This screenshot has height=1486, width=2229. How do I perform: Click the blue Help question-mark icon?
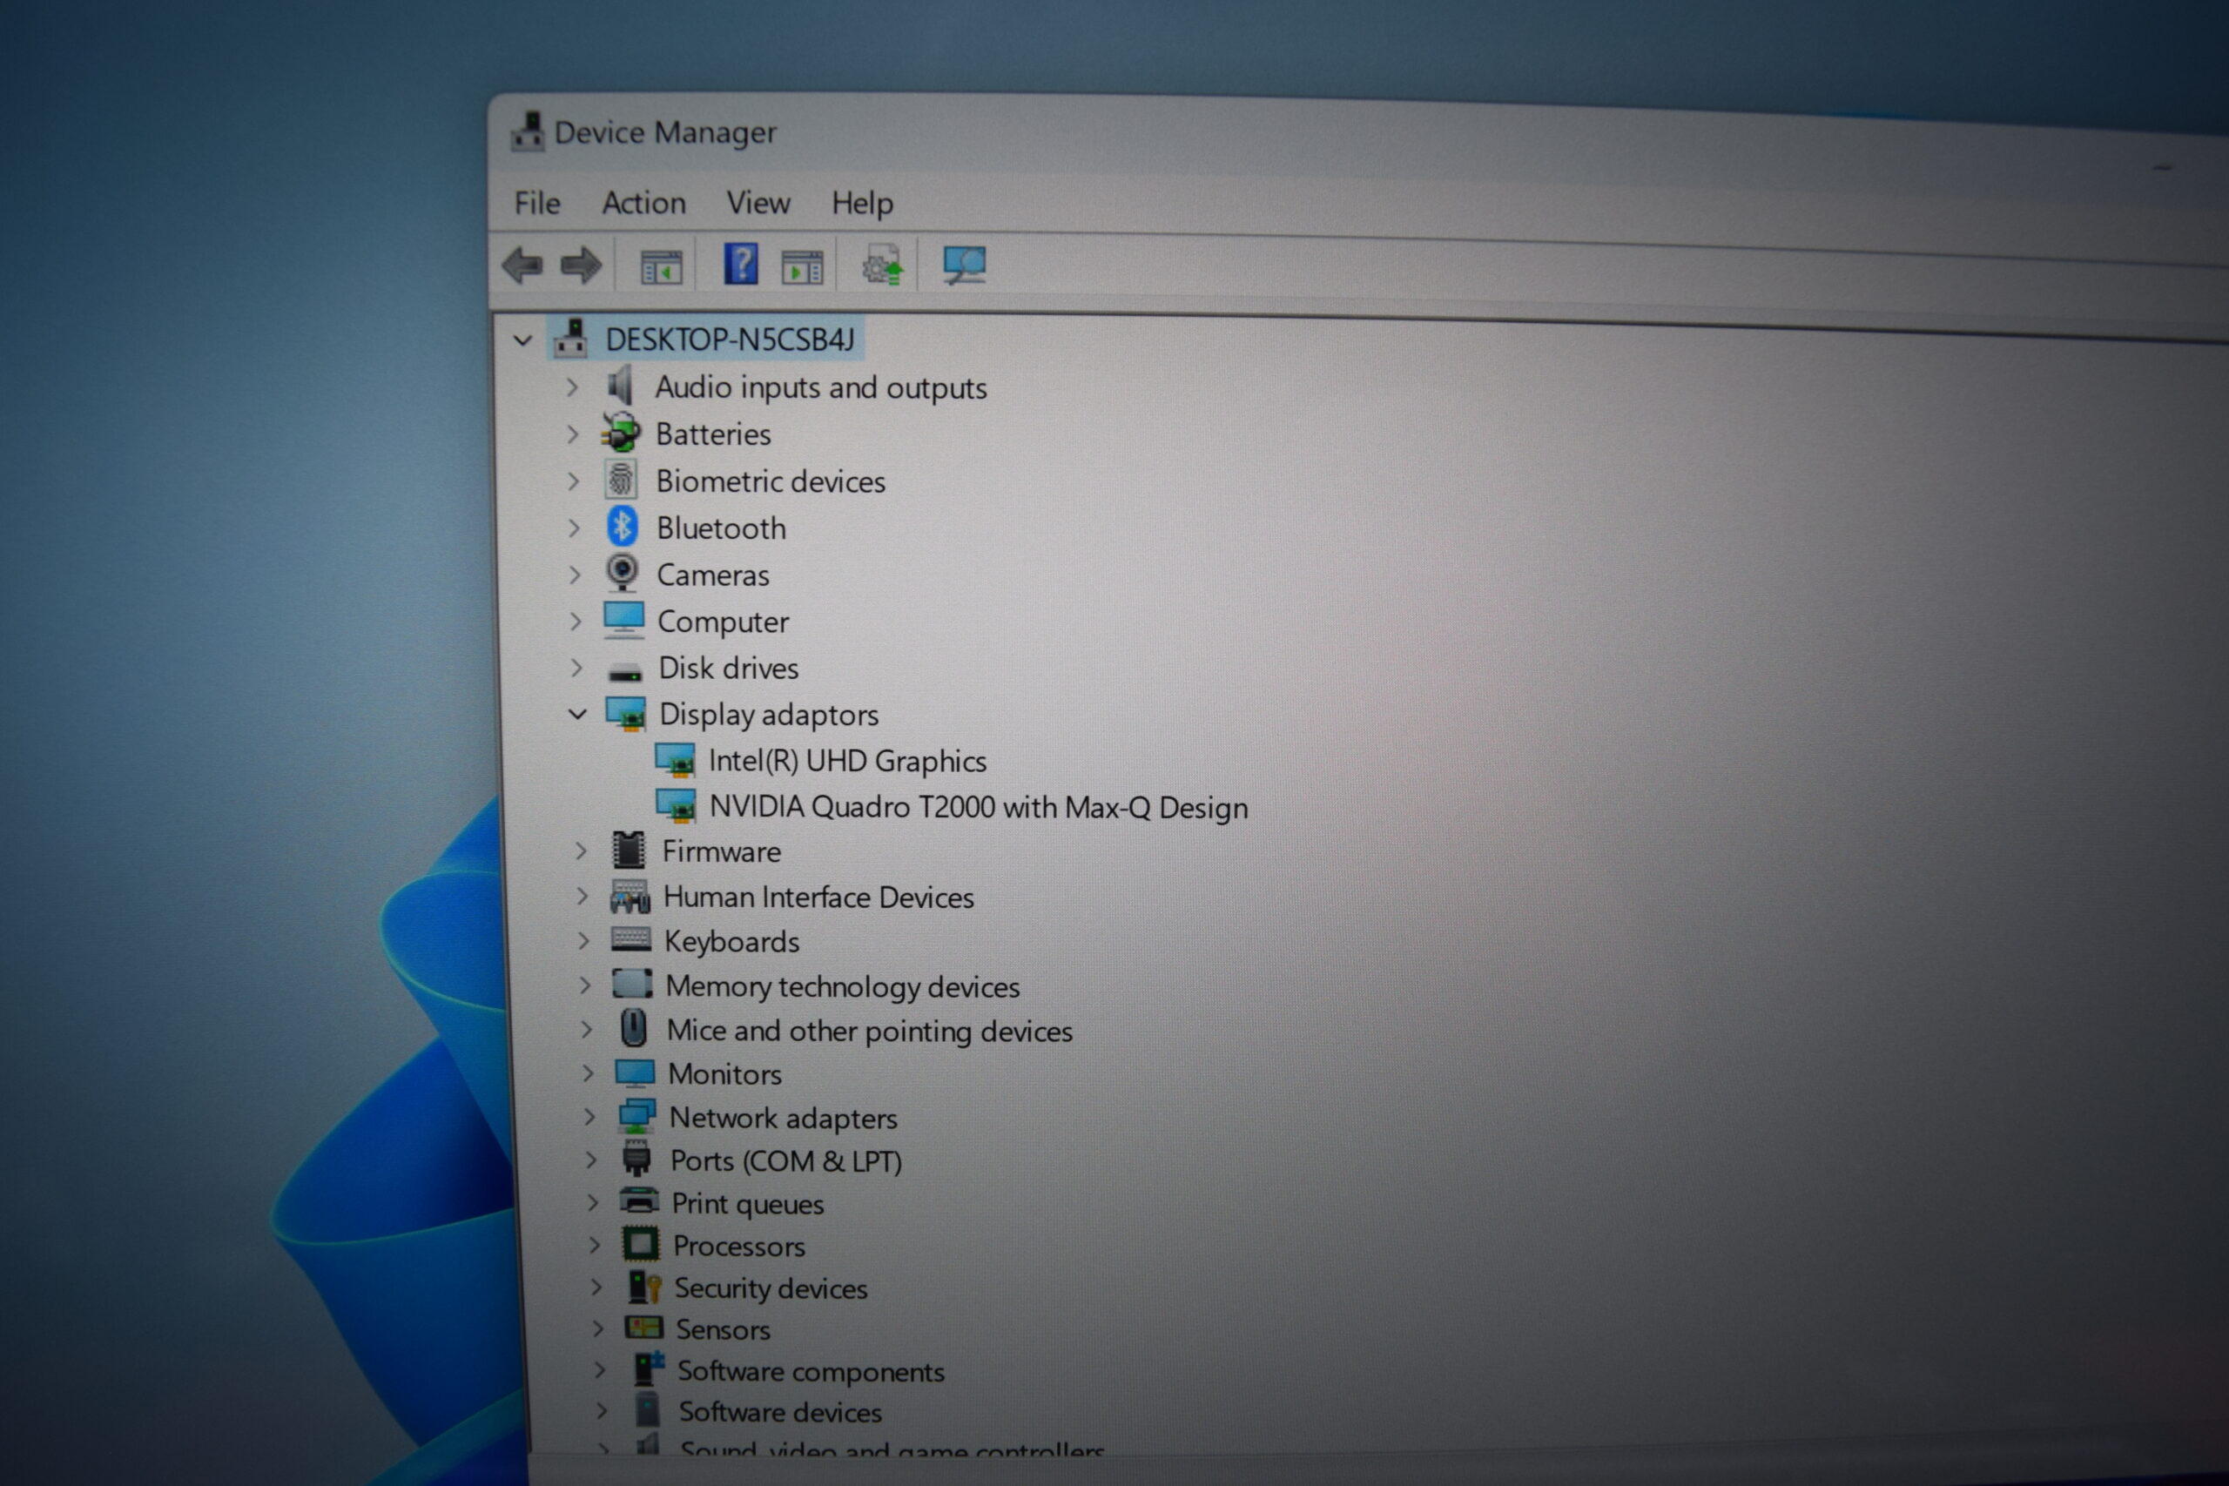tap(740, 264)
